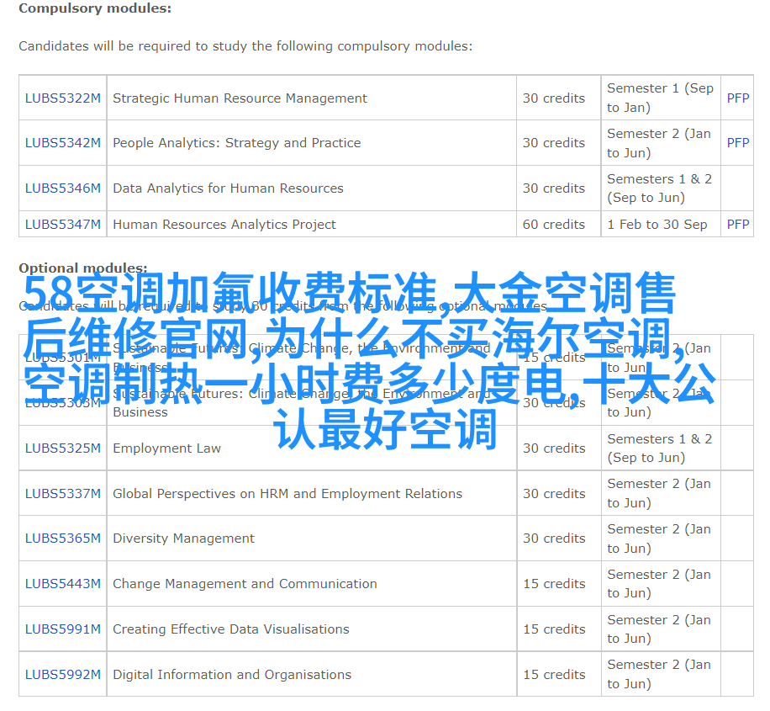Open PFP link in Analytics Project row
Viewport: 770px width, 711px height.
737,225
